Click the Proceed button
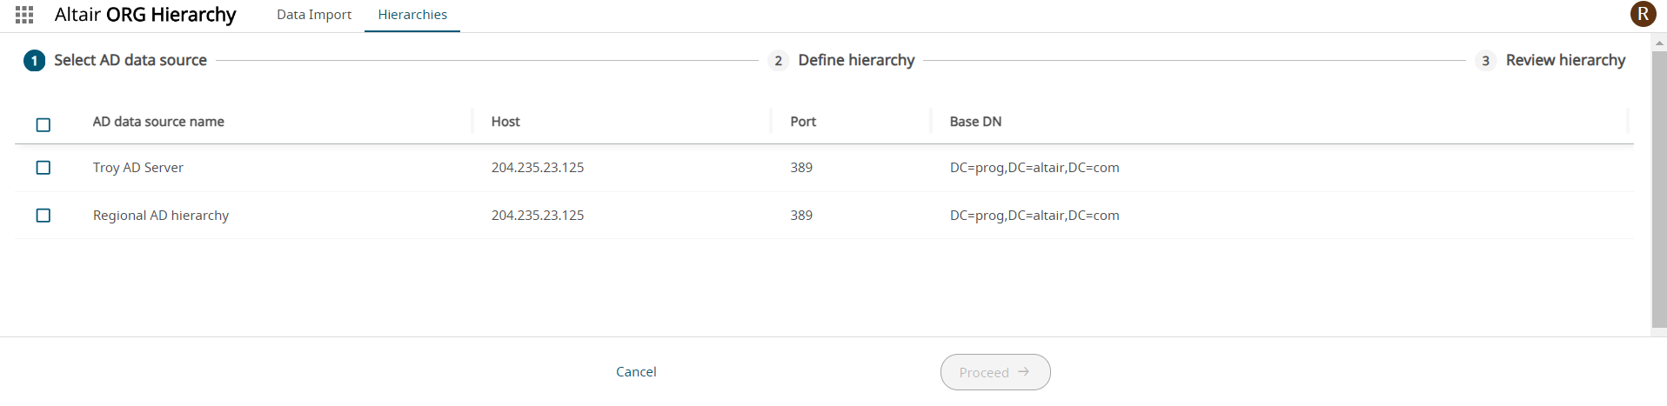The width and height of the screenshot is (1667, 406). tap(994, 372)
